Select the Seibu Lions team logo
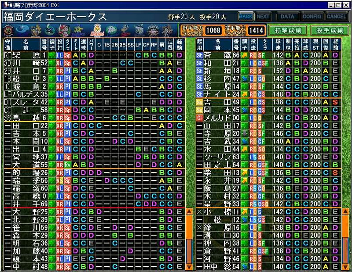This screenshot has height=272, width=352. pos(112,30)
